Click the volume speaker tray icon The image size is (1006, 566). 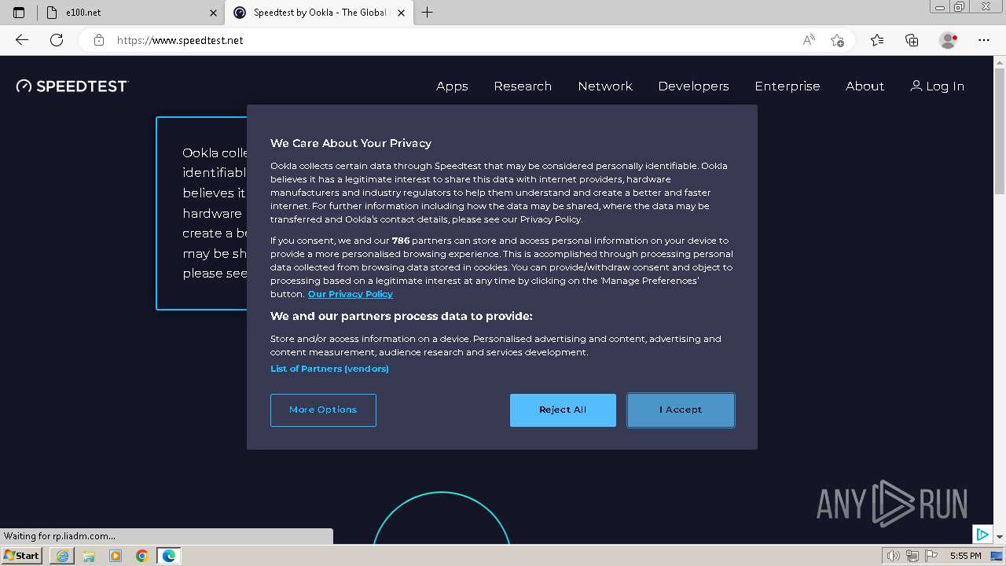894,556
